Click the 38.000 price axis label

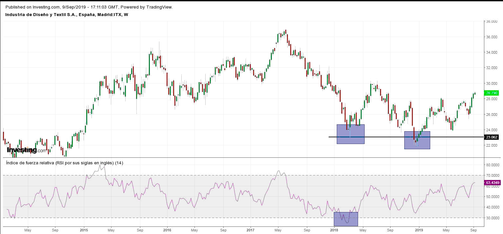pyautogui.click(x=492, y=22)
